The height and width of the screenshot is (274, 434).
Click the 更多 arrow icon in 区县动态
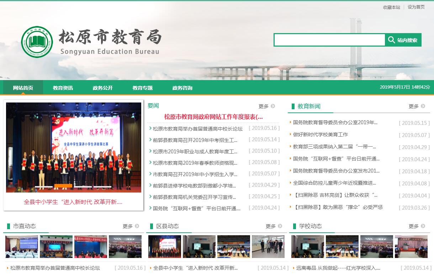[280, 226]
